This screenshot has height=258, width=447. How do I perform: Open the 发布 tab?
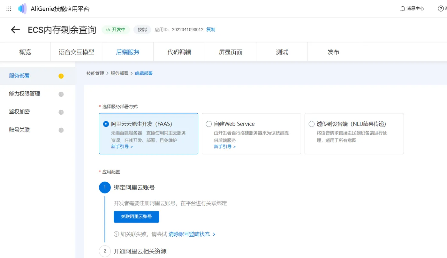pyautogui.click(x=333, y=52)
